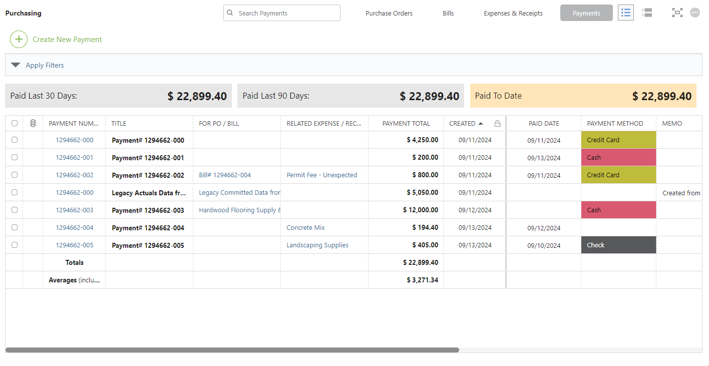
Task: Click the Memo column header
Action: [x=672, y=123]
